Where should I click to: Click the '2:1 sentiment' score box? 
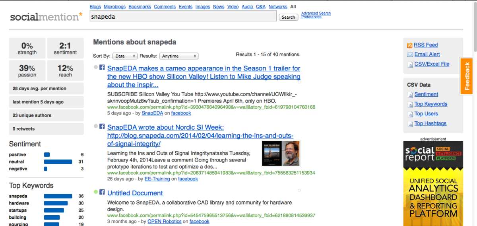[65, 48]
